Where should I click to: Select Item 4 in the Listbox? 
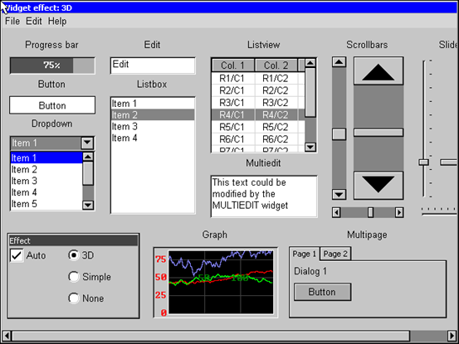tap(153, 138)
